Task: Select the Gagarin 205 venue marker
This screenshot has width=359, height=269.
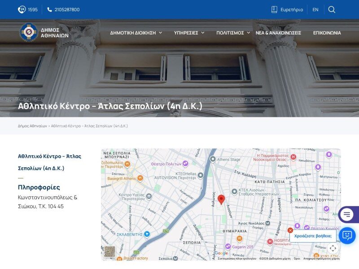Action: click(228, 246)
